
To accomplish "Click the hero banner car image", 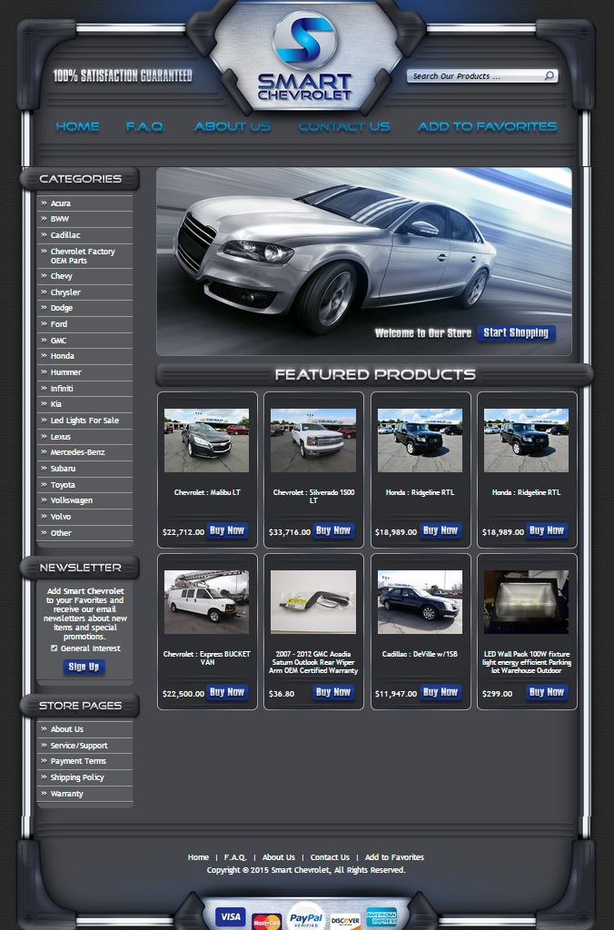I will [x=364, y=262].
